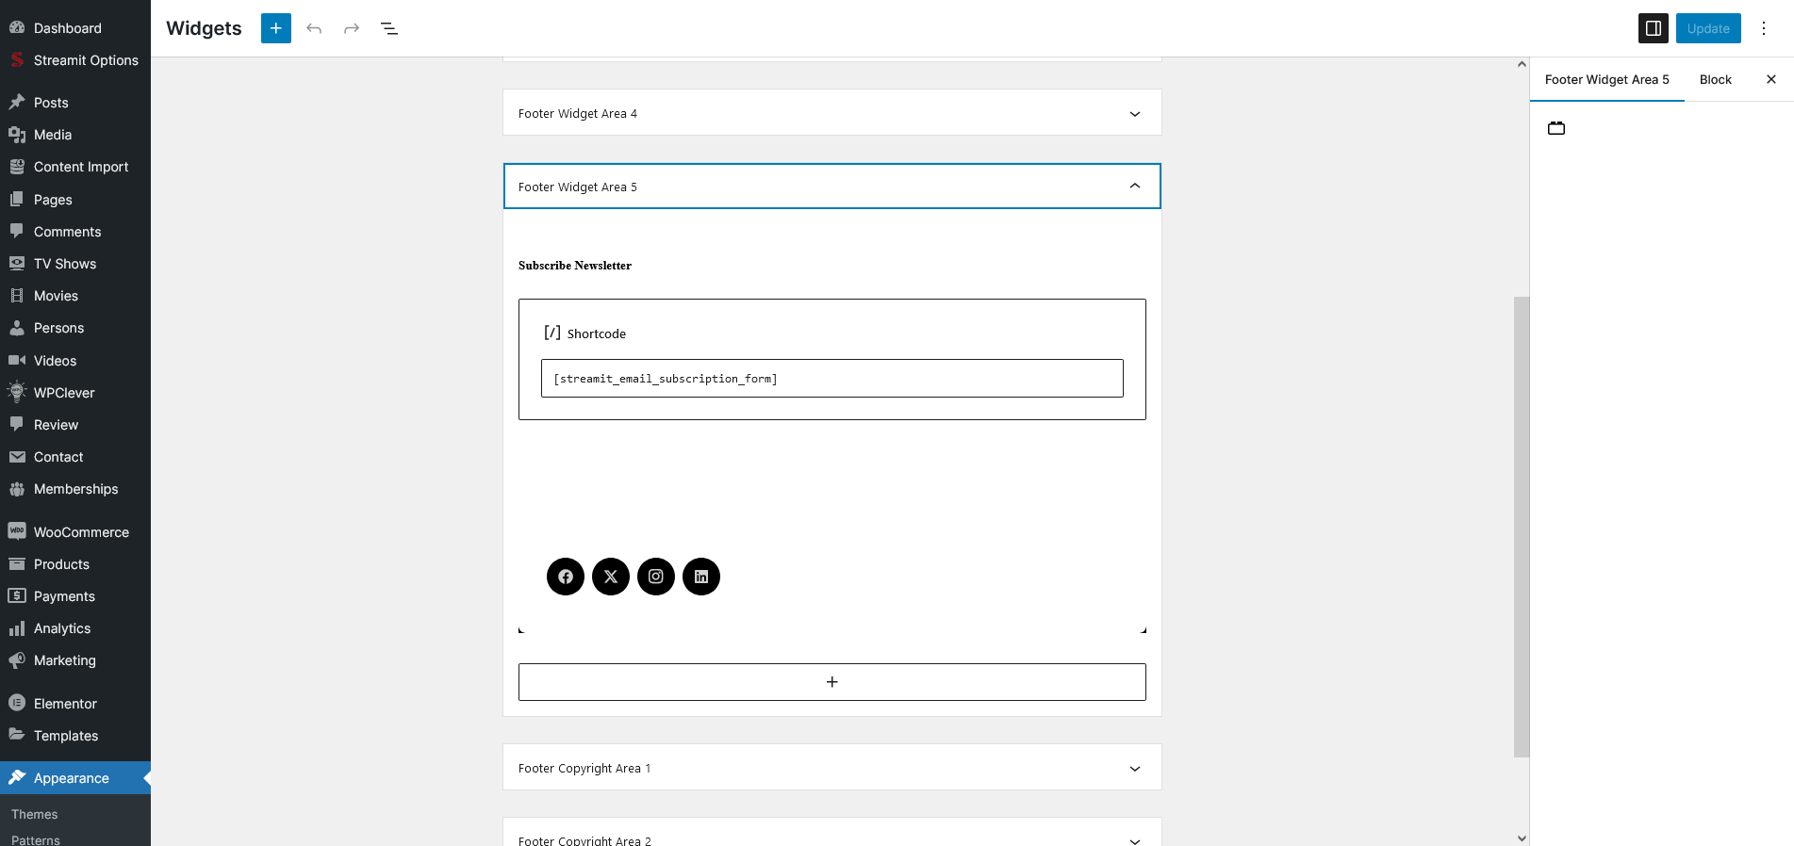This screenshot has width=1794, height=846.
Task: Open Memberships menu
Action: 75,489
